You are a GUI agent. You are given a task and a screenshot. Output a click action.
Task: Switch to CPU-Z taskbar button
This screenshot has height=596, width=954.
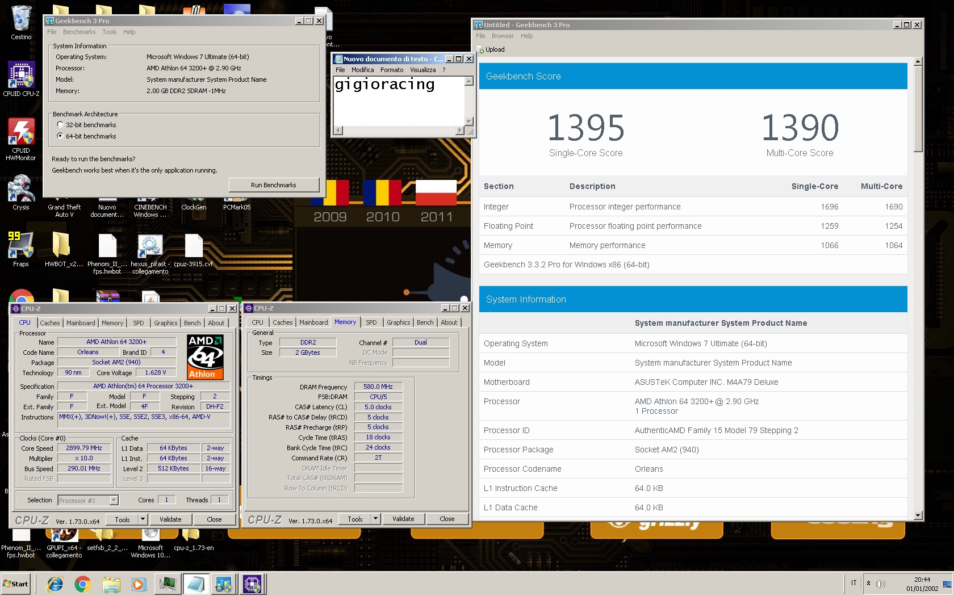(x=252, y=584)
